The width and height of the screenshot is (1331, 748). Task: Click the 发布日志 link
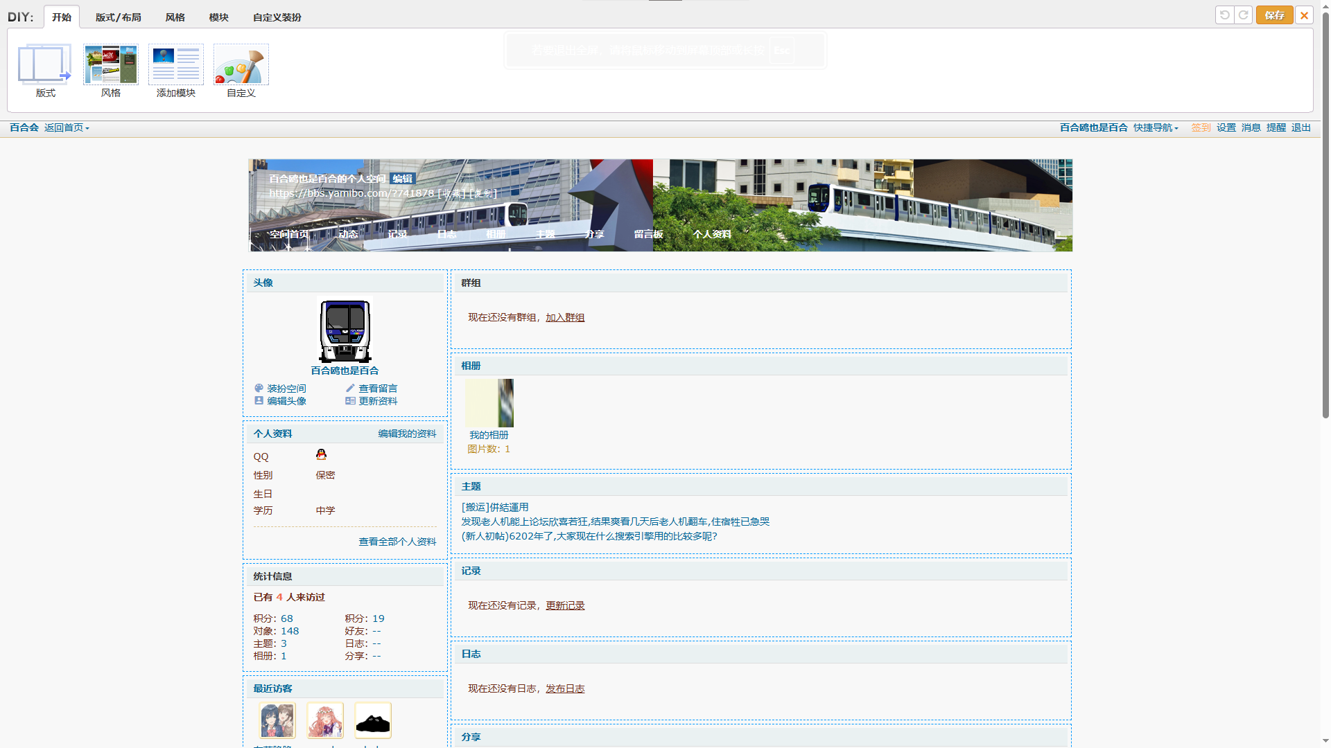coord(565,688)
